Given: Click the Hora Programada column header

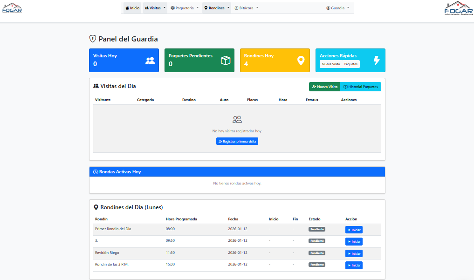Looking at the screenshot, I should click(x=181, y=219).
